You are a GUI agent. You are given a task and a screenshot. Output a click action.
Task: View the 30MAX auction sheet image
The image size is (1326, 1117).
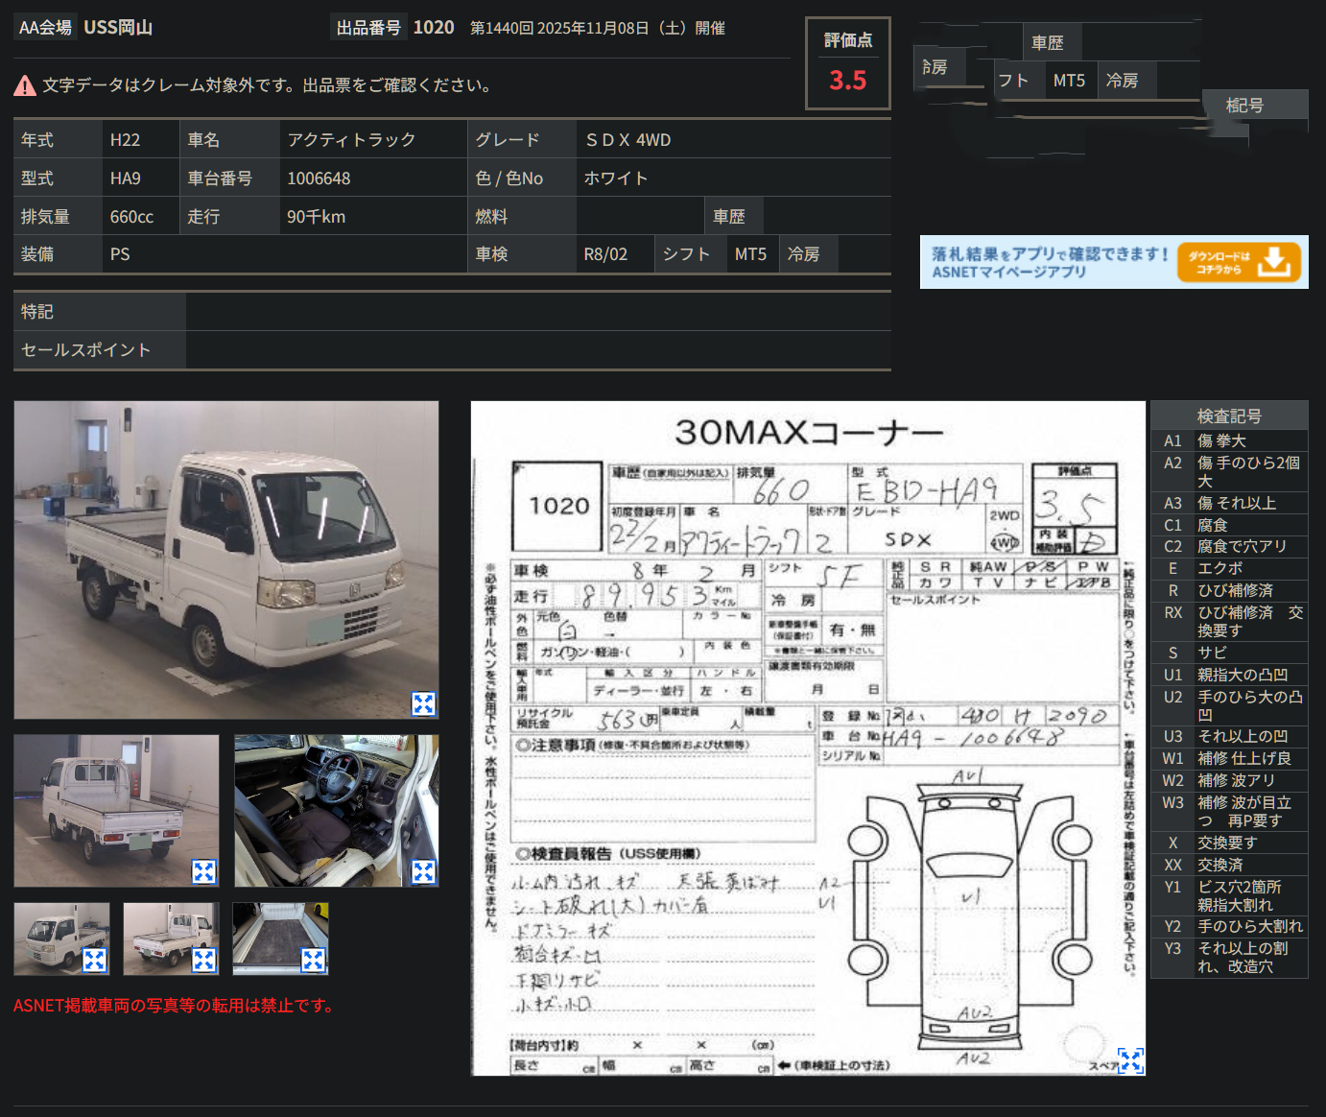pyautogui.click(x=808, y=738)
